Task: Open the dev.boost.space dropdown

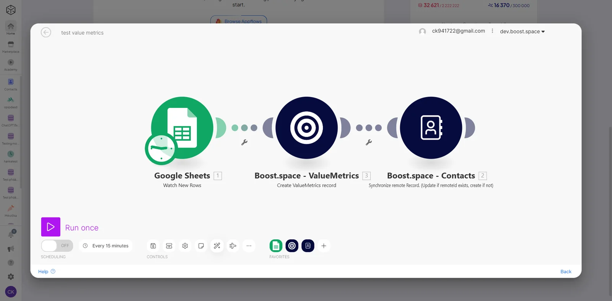Action: click(x=522, y=31)
